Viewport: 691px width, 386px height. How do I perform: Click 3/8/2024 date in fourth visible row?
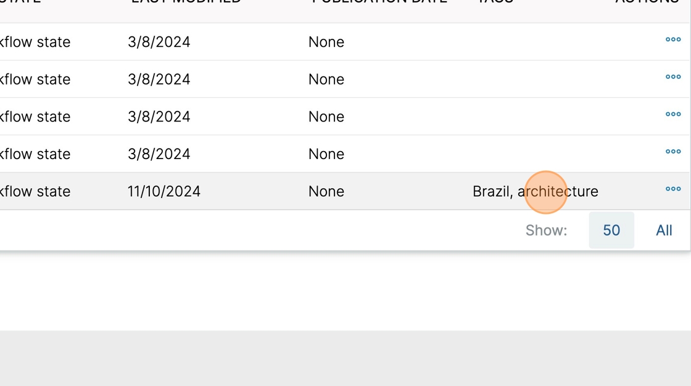point(159,154)
